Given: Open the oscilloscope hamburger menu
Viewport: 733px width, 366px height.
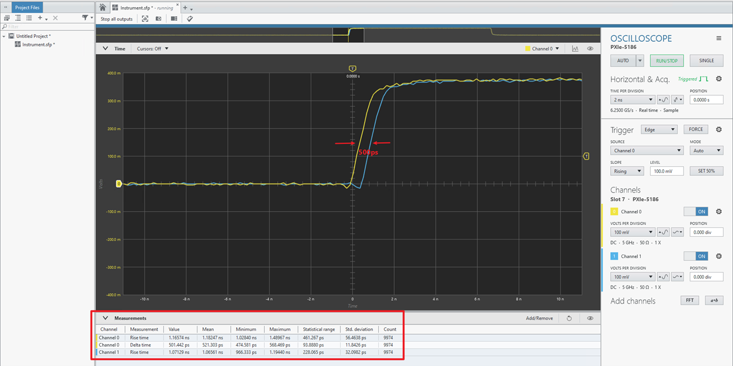Looking at the screenshot, I should click(x=718, y=38).
